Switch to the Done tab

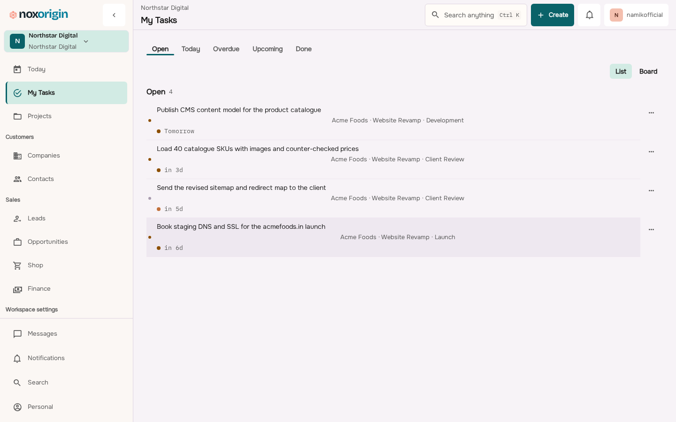(x=304, y=49)
